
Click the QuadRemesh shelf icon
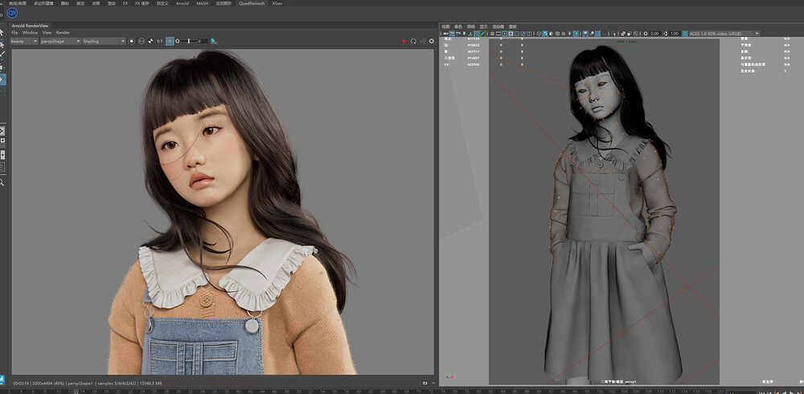(12, 14)
